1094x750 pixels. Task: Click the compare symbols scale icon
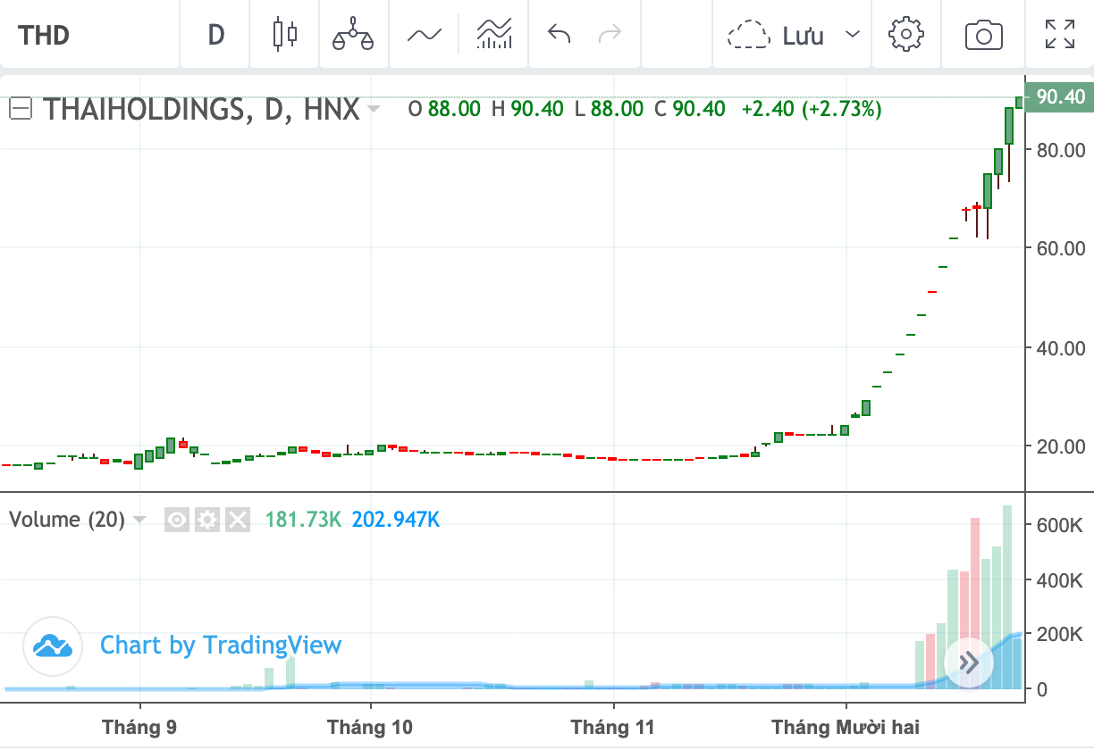[352, 36]
